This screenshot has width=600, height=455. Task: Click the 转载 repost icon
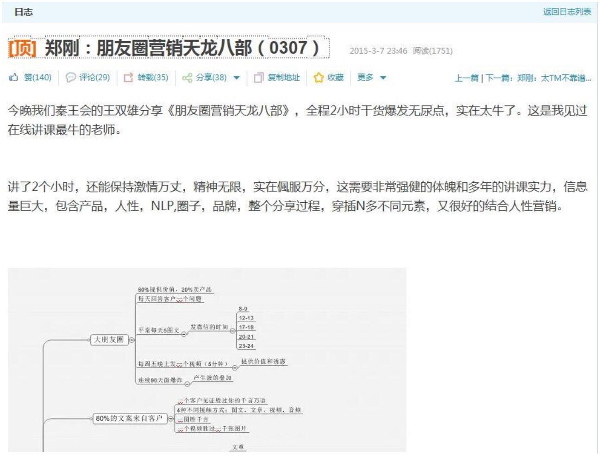click(128, 78)
